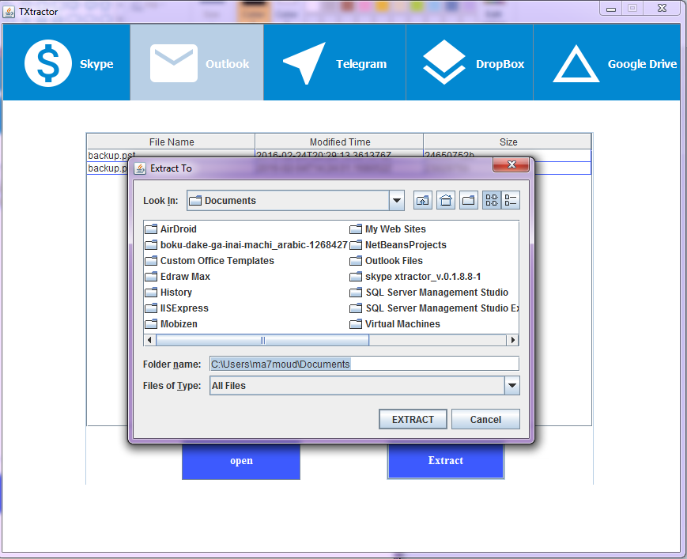Viewport: 687px width, 559px height.
Task: Click the Skype dollar-S logo icon
Action: (x=48, y=63)
